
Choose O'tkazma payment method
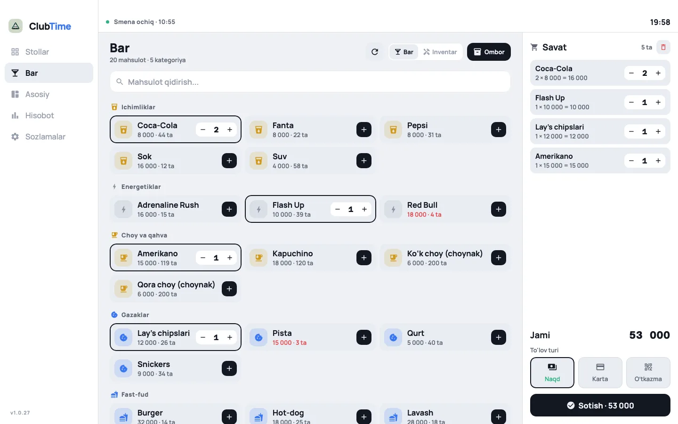[x=648, y=373]
